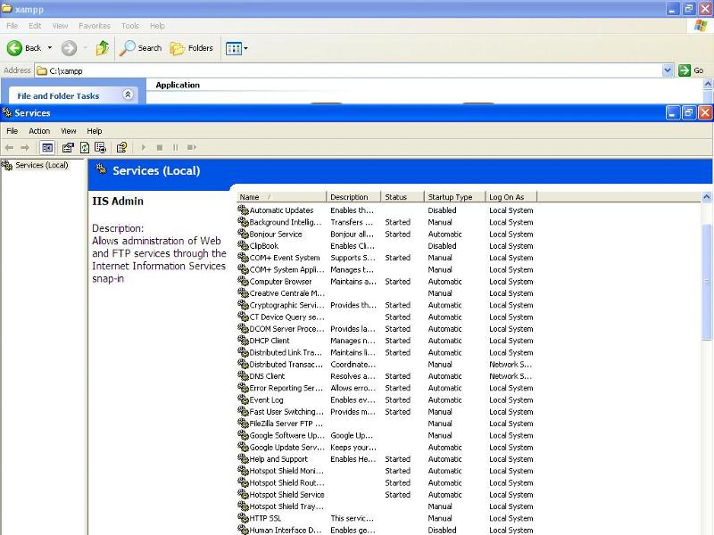Collapse File and Folder Tasks panel
The height and width of the screenshot is (535, 714).
[x=128, y=95]
